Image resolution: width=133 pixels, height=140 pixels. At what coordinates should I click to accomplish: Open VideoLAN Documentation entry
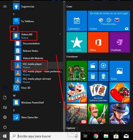click(x=38, y=43)
